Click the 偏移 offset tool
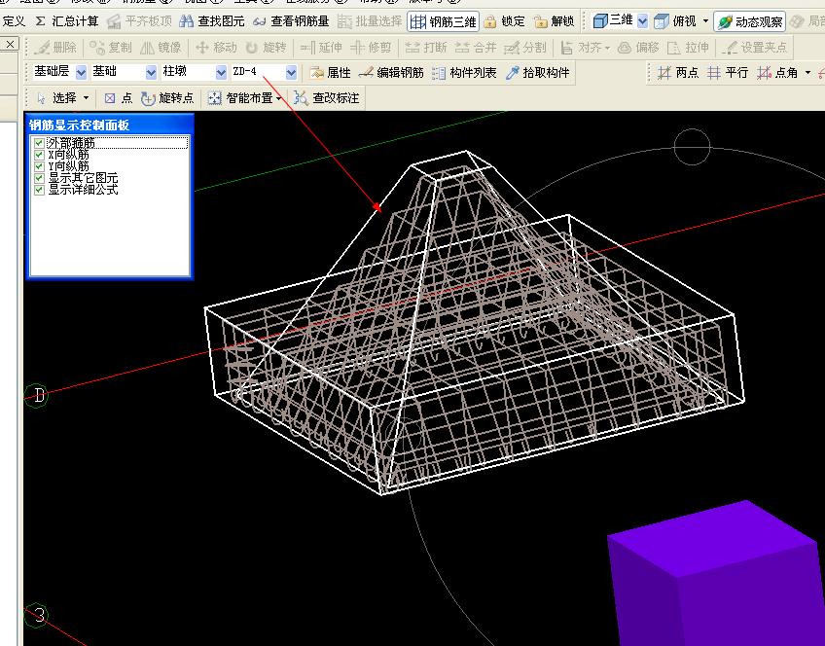 coord(638,48)
